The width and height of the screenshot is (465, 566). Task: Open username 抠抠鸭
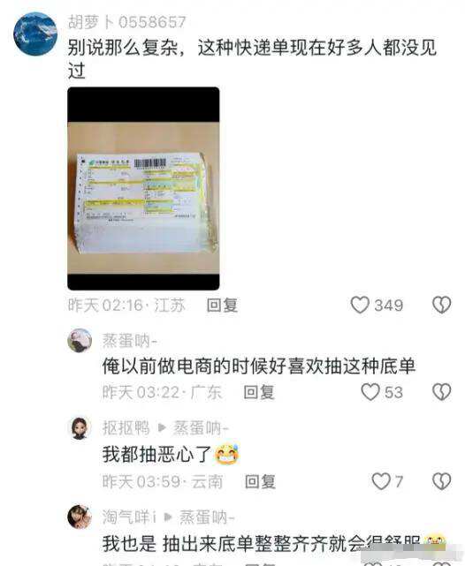126,428
